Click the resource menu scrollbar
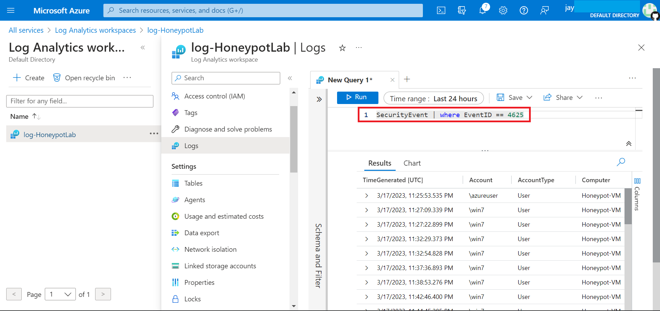 click(x=294, y=139)
